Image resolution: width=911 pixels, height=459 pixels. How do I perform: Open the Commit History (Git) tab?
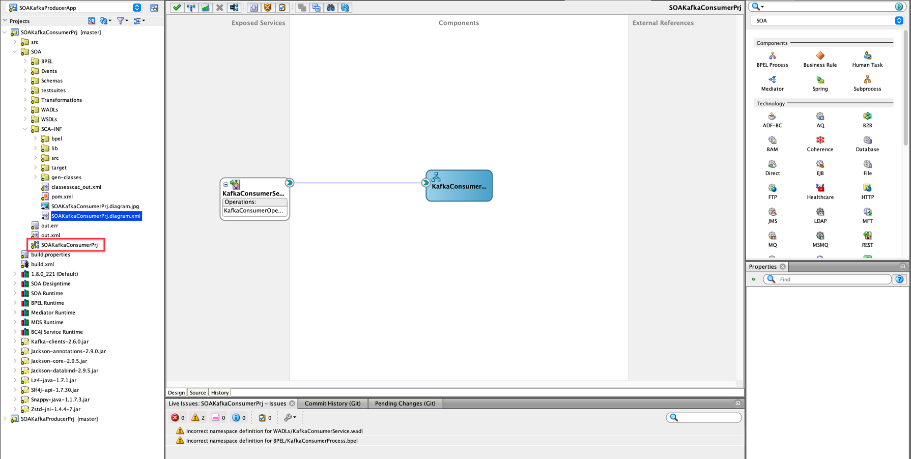pyautogui.click(x=332, y=404)
